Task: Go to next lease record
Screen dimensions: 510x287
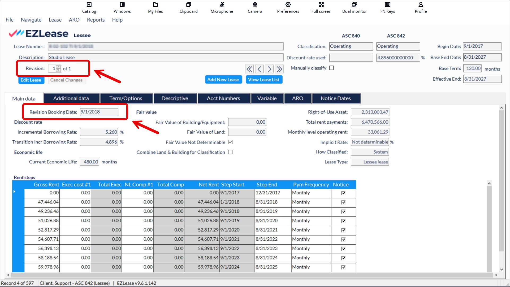Action: 269,69
